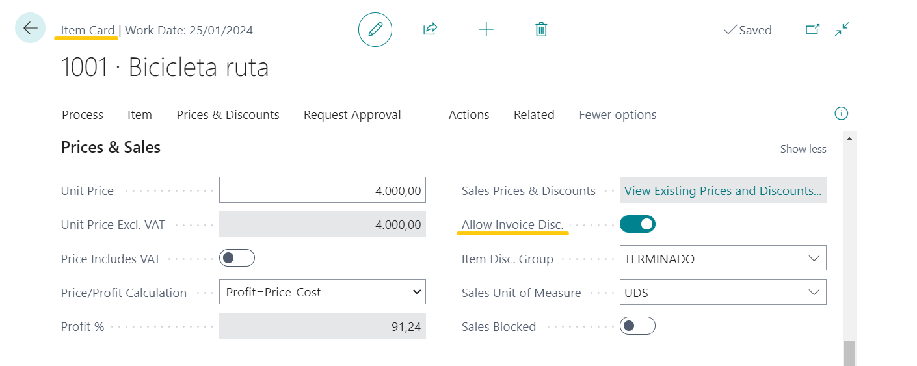Click Fewer options

(618, 114)
